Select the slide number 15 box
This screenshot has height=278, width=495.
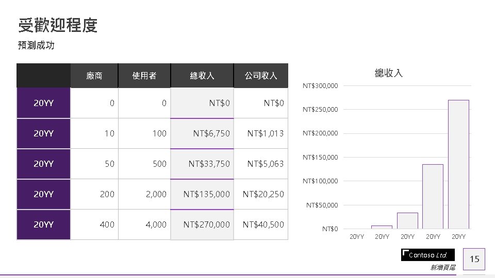(x=474, y=258)
